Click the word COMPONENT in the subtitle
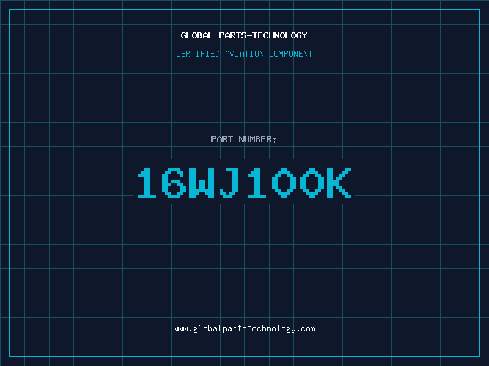Image resolution: width=489 pixels, height=366 pixels. 291,54
